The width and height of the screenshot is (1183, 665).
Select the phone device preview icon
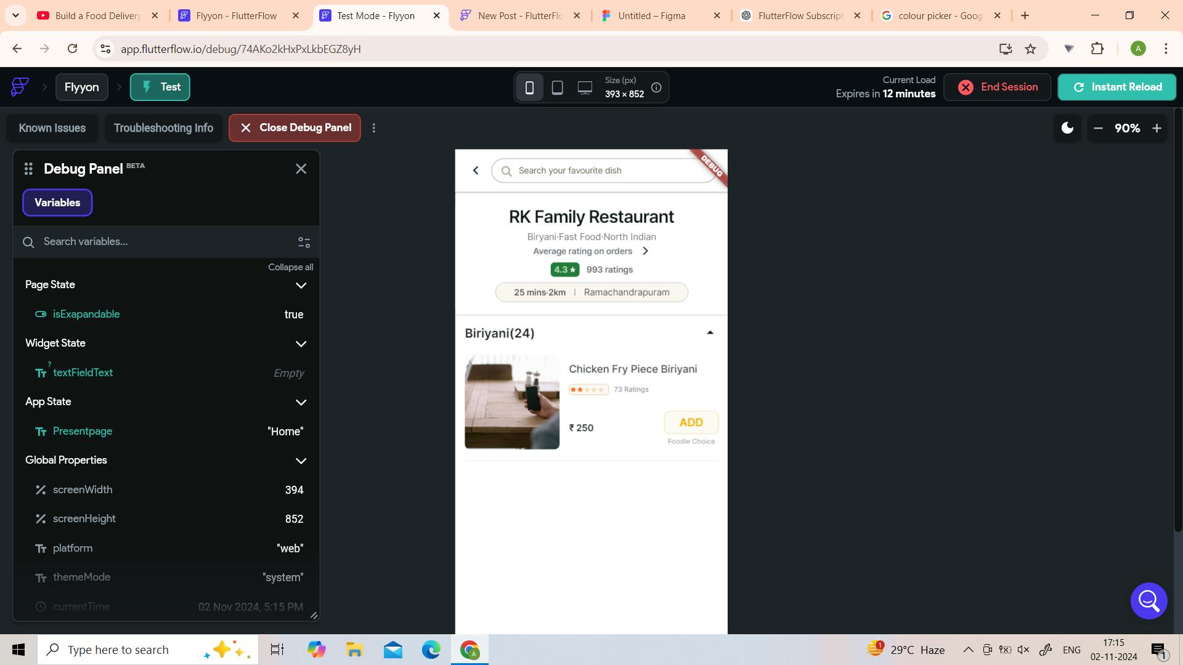529,87
